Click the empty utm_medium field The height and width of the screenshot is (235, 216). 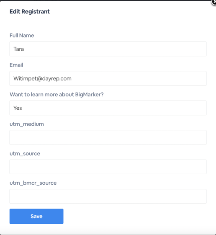[x=108, y=137]
